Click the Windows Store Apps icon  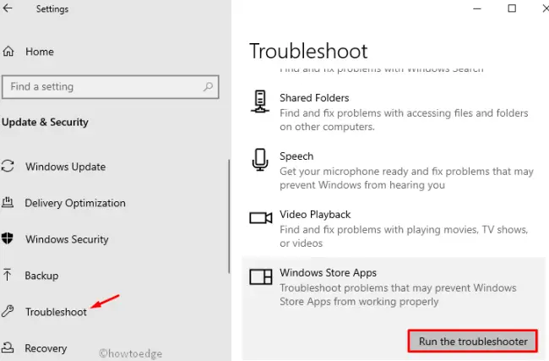[x=260, y=276]
